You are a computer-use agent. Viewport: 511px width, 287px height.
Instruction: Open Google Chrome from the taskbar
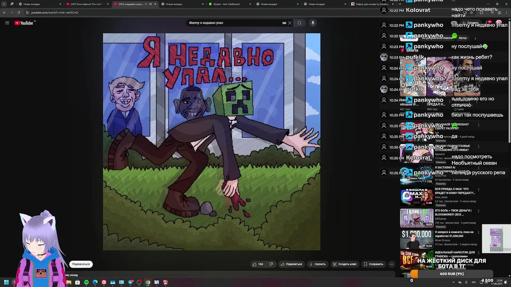148,282
